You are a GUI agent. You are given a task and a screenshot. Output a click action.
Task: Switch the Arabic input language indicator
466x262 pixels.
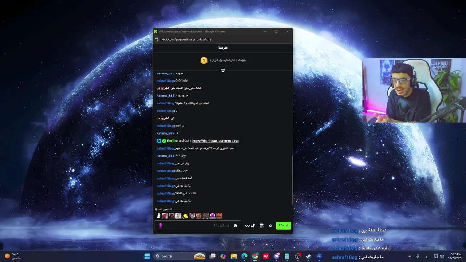(427, 257)
